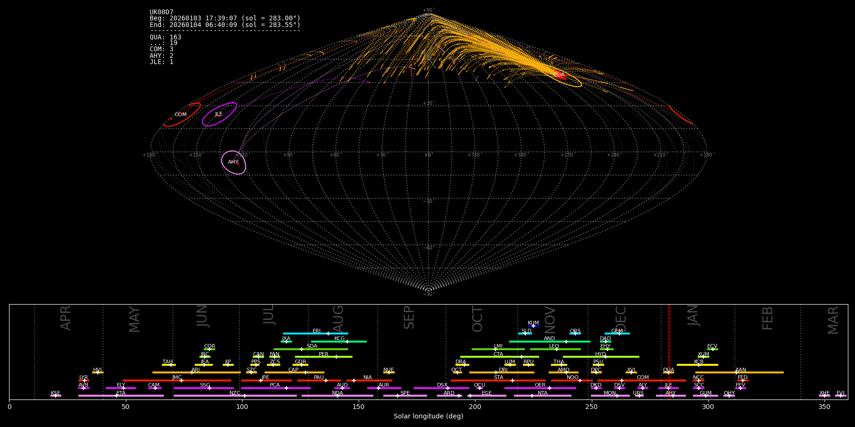Select the GEM peak marker on timeline

[x=619, y=334]
